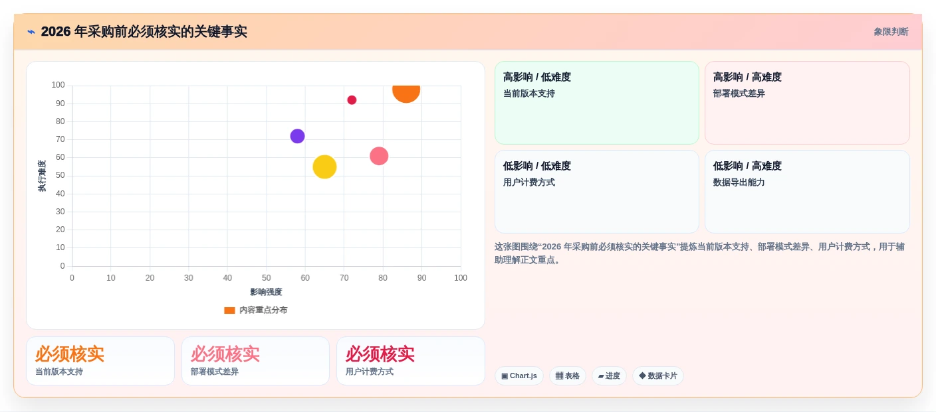The image size is (936, 412).
Task: Open the 高影响 / 高难度 quadrant card
Action: [807, 103]
